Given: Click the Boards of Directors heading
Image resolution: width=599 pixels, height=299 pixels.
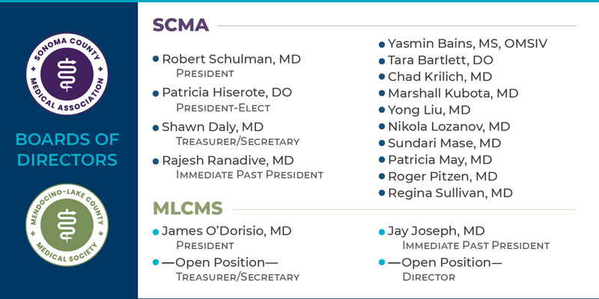Looking at the screenshot, I should pos(69,149).
